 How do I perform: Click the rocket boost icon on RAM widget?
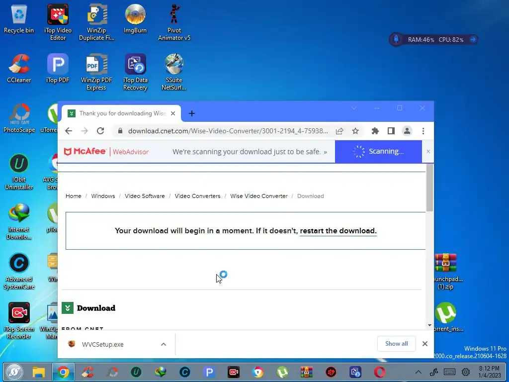coord(396,39)
